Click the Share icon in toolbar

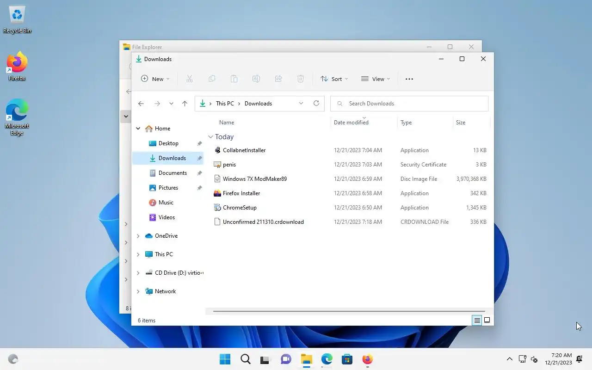click(x=278, y=79)
